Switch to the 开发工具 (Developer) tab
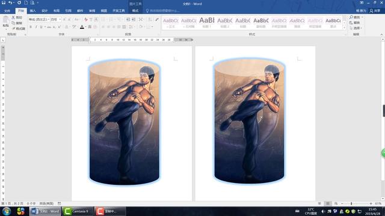 pos(119,11)
